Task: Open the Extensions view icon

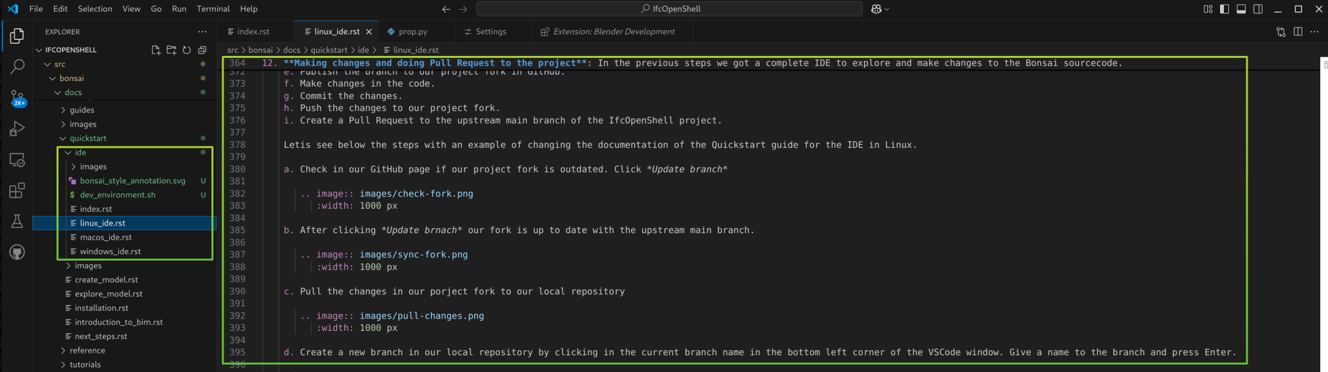Action: click(17, 191)
